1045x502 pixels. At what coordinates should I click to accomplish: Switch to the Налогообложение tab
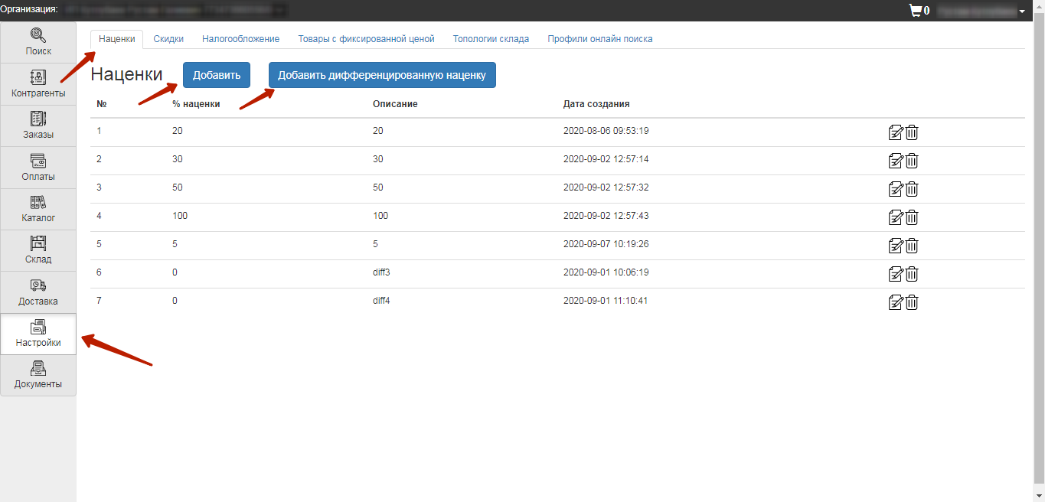240,39
